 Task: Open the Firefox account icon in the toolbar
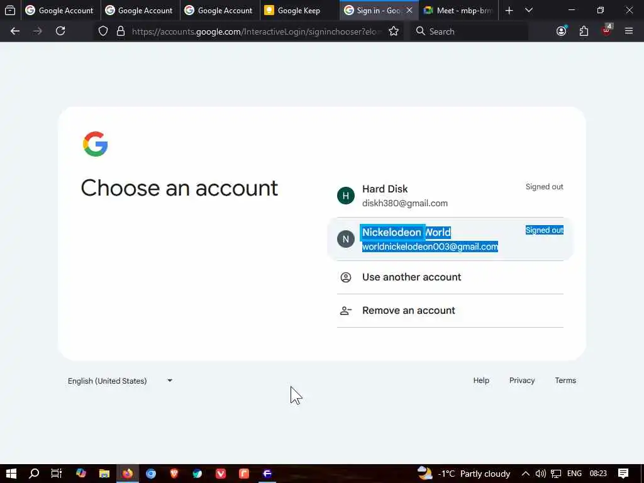[562, 31]
